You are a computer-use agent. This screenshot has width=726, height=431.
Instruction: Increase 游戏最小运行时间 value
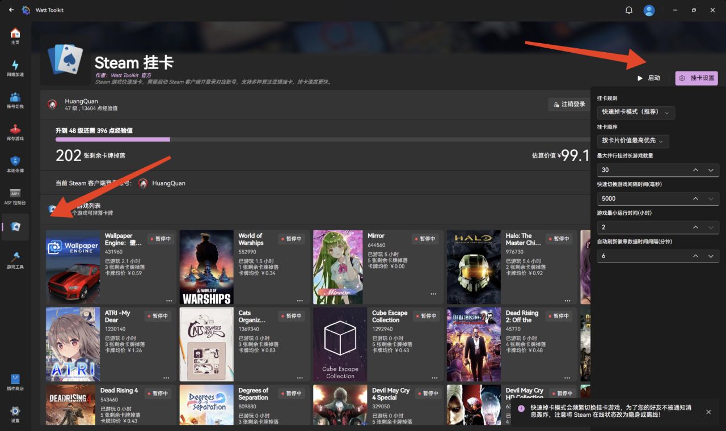click(695, 227)
